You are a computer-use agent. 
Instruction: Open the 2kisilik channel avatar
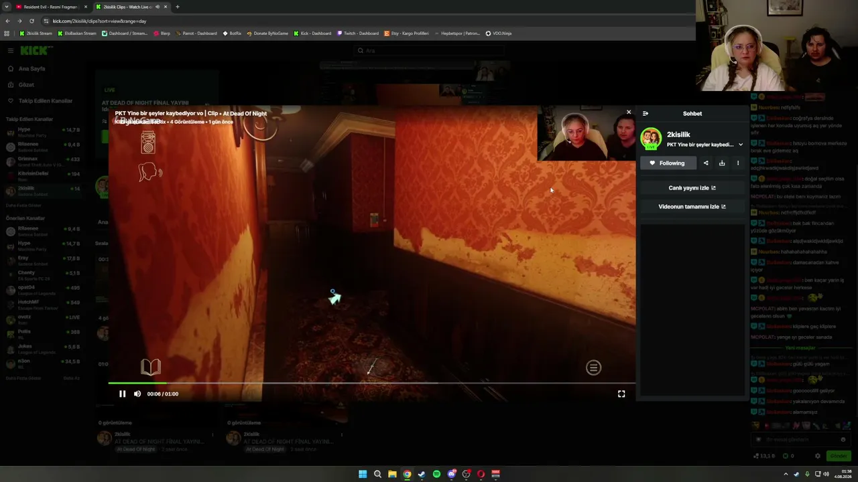651,139
